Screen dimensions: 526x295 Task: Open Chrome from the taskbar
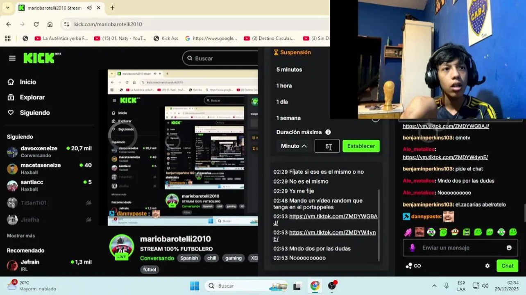315,286
